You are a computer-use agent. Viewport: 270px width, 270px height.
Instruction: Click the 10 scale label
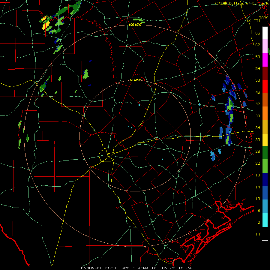tap(258, 199)
